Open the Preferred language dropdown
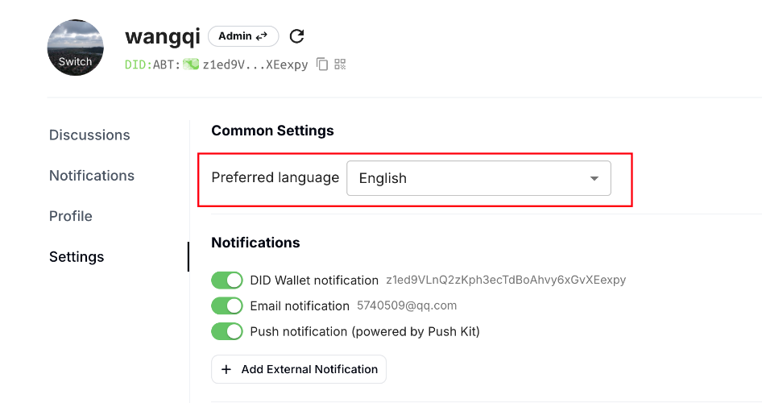The height and width of the screenshot is (403, 762). [478, 178]
